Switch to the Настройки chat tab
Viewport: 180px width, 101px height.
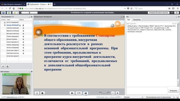coord(137,20)
